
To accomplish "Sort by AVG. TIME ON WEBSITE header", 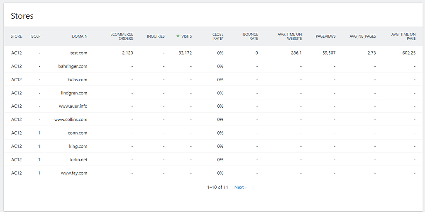I will point(290,36).
